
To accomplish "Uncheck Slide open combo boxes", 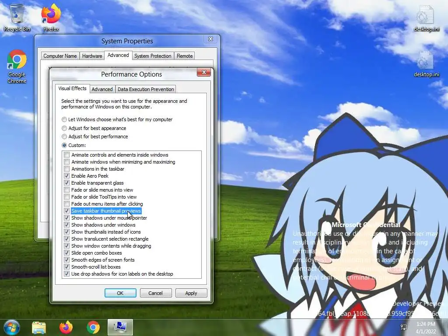I will pos(67,253).
